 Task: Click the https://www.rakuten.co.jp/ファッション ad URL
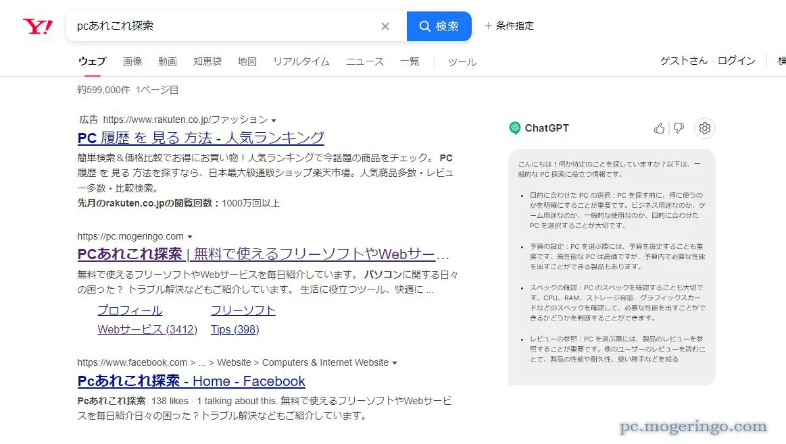(185, 119)
